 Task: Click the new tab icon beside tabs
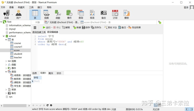tap(160, 22)
